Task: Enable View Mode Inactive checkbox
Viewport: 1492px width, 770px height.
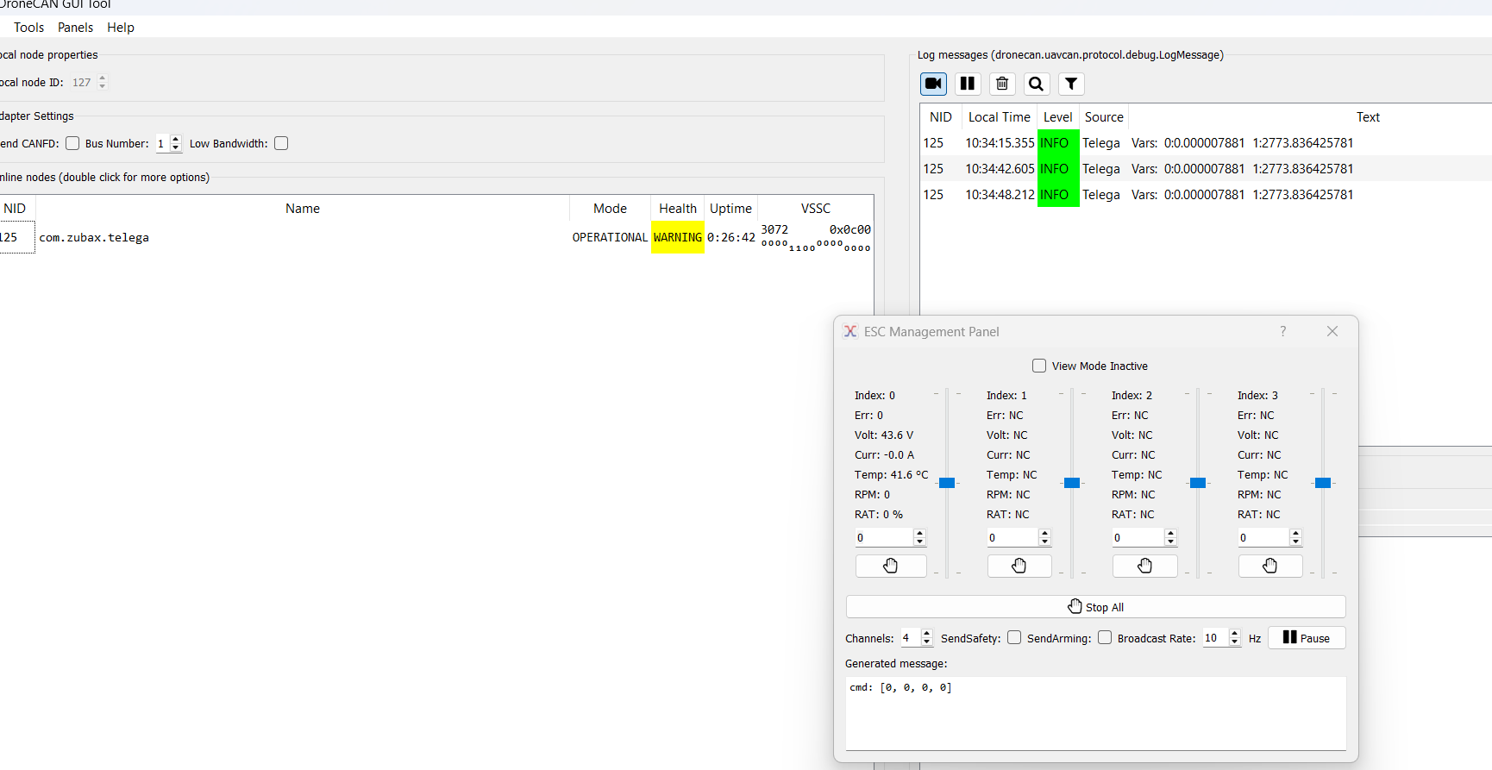Action: click(1039, 366)
